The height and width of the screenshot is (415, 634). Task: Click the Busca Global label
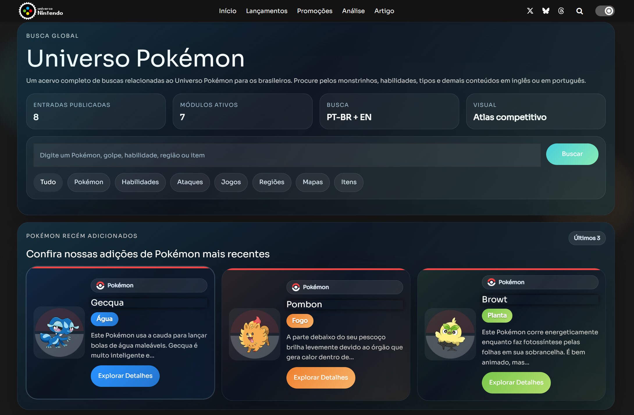click(x=52, y=36)
